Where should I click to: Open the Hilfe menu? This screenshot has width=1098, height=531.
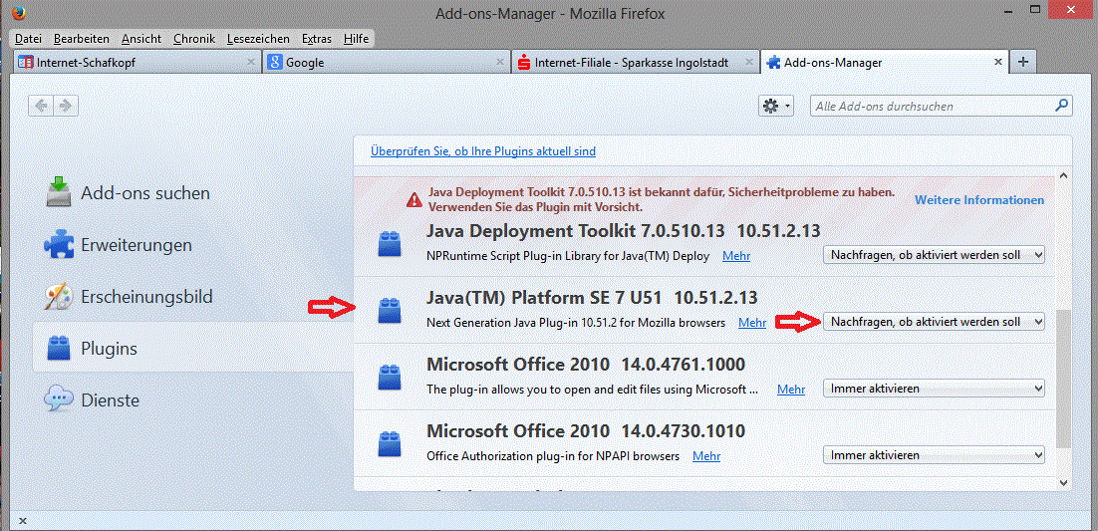click(x=357, y=39)
